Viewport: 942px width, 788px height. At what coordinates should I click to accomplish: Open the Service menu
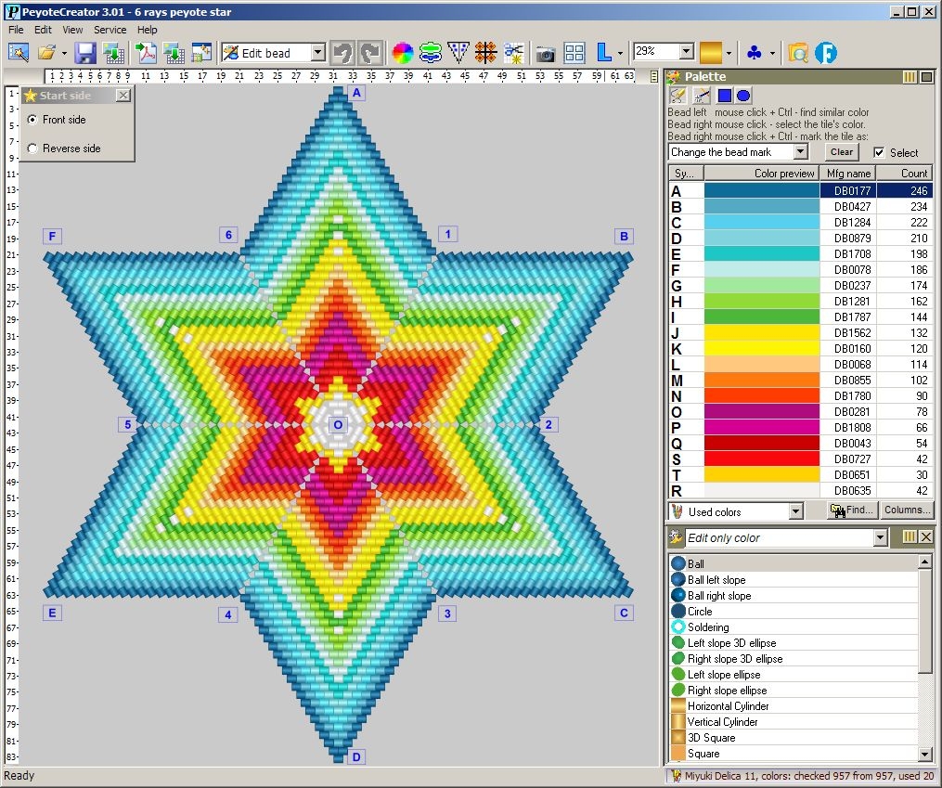click(x=110, y=30)
